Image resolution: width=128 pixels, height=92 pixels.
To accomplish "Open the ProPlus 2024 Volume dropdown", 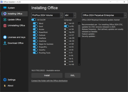I will (x=47, y=15).
